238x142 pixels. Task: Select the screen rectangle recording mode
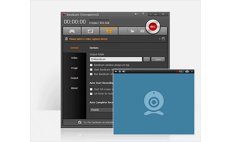tap(90, 31)
